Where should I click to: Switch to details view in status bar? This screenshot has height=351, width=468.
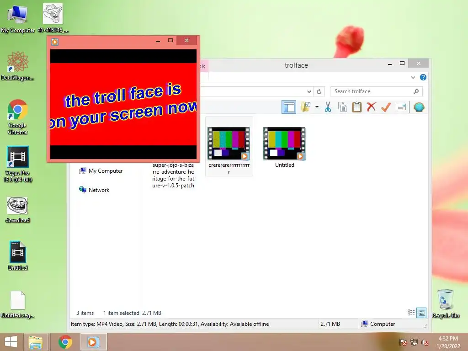[411, 313]
